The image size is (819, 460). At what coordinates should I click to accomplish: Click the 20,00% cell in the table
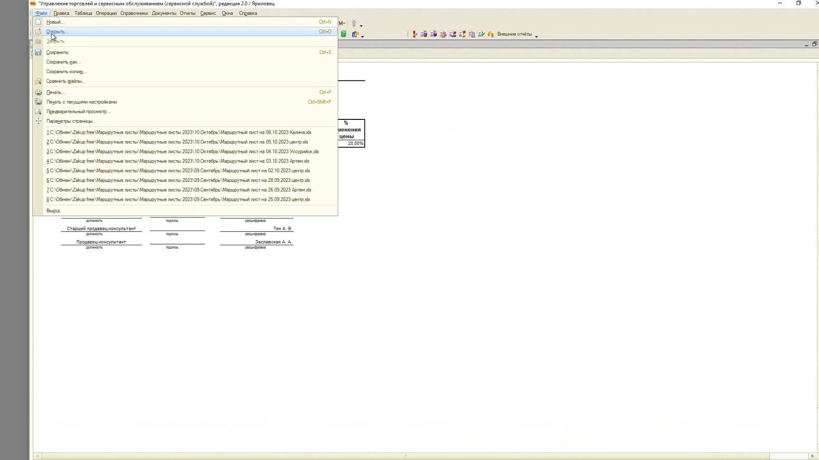351,143
